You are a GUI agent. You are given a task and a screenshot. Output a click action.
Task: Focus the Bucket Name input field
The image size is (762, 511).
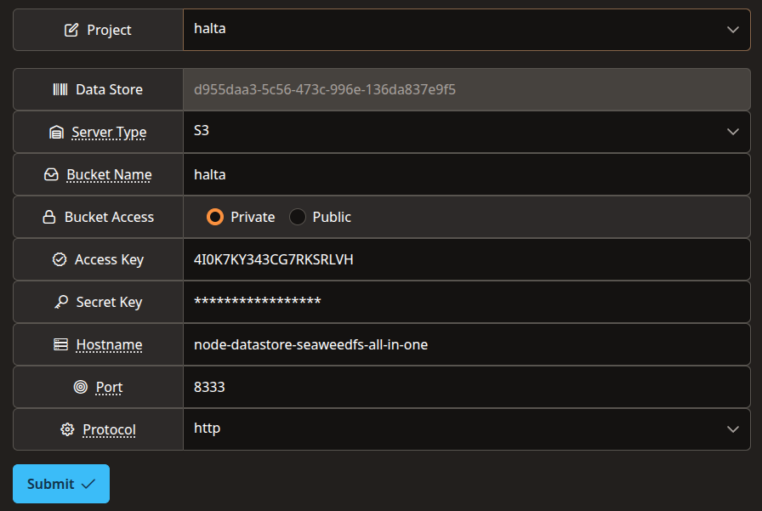(x=467, y=174)
